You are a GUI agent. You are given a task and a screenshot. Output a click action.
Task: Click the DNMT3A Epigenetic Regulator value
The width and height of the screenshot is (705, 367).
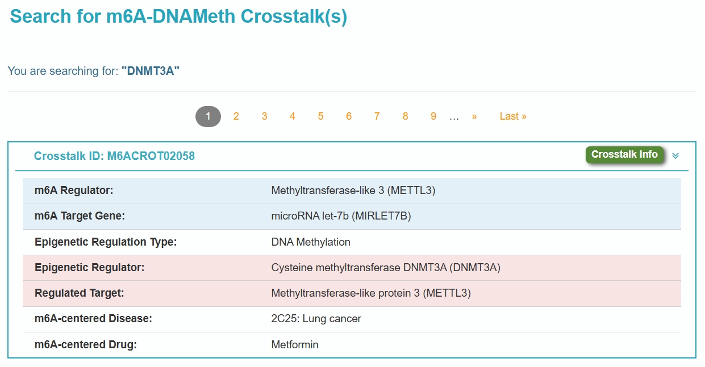point(386,268)
